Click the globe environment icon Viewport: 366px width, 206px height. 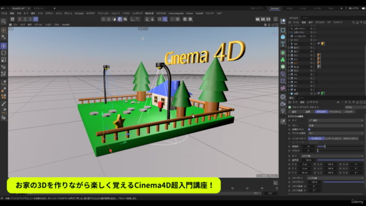pos(283,97)
